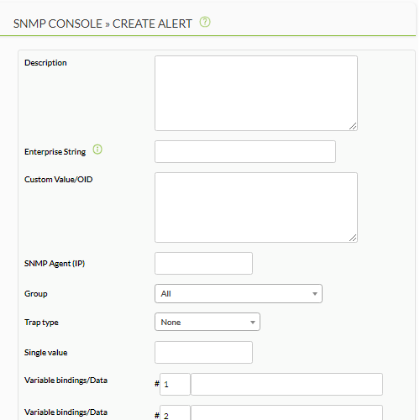Screen dimensions: 420x420
Task: Click the Single value input field
Action: (203, 352)
